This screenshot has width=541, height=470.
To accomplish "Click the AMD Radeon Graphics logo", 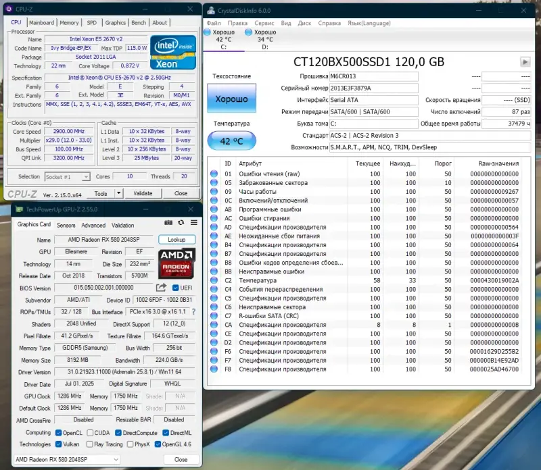I will [x=177, y=264].
